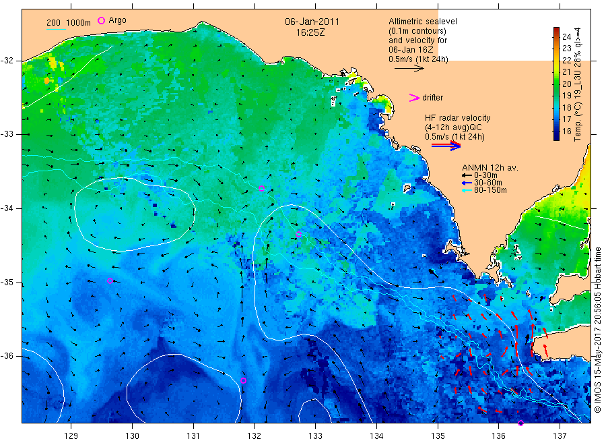Click the '06-Jan 16Z' legend text
The width and height of the screenshot is (606, 445).
pos(411,49)
